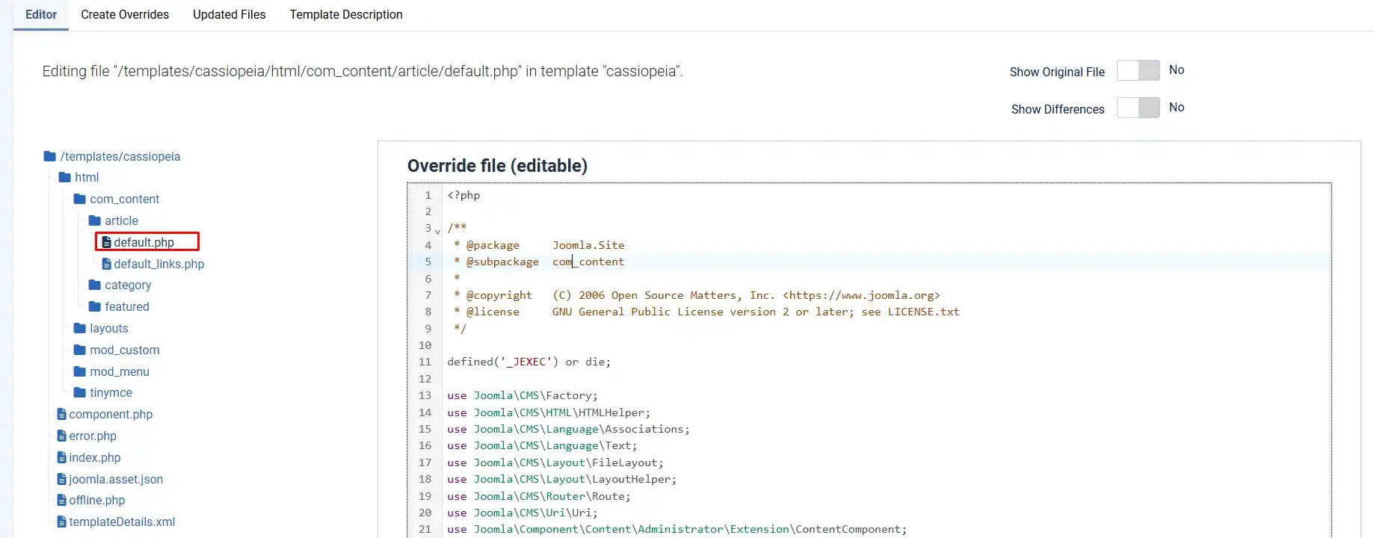
Task: Collapse the article folder label
Action: pos(121,220)
